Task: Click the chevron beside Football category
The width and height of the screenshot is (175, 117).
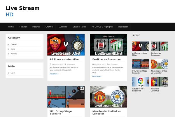Action: click(x=8, y=44)
